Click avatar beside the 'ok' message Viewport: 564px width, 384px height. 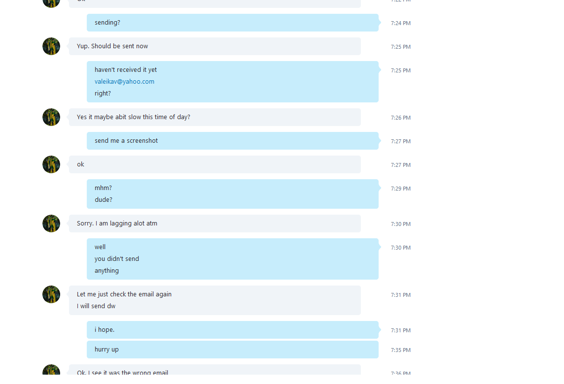click(51, 164)
